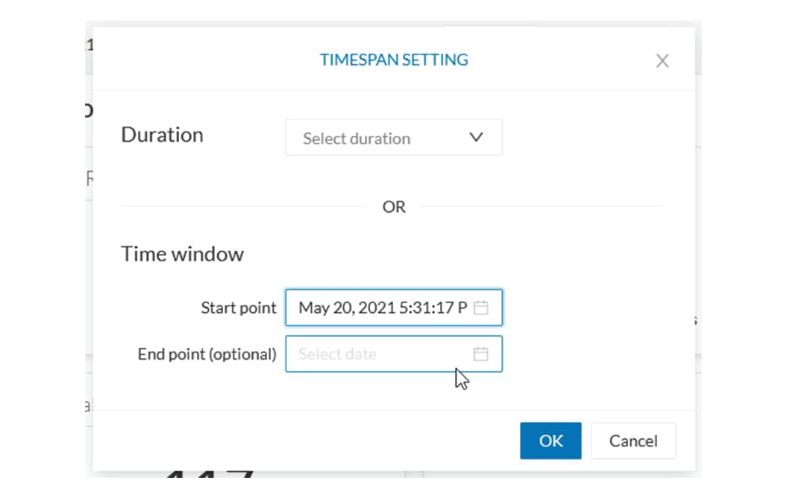Confirm the timespan with OK
This screenshot has height=498, width=787.
click(x=551, y=441)
